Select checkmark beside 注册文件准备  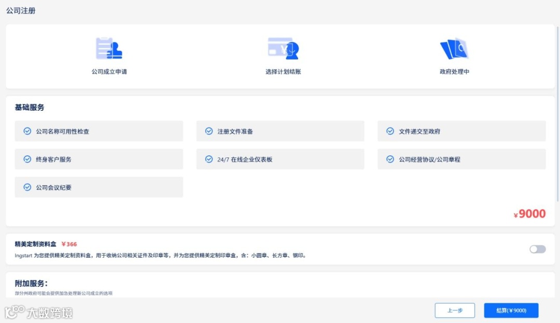(x=209, y=131)
